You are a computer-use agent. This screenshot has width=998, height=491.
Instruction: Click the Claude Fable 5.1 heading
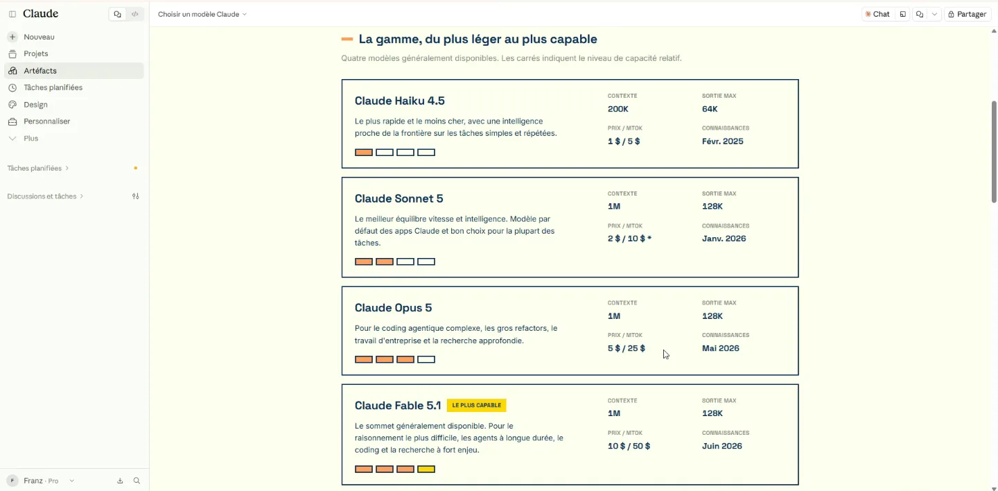point(398,406)
